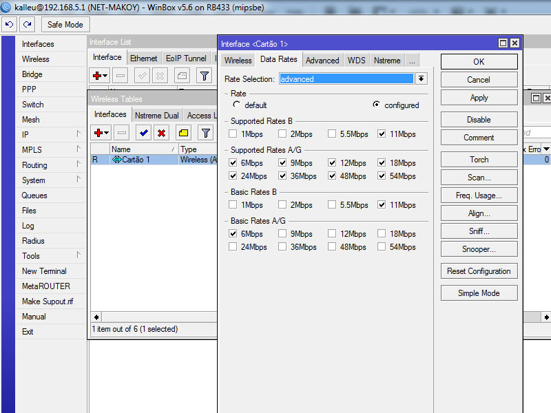Uncheck 54Mbps in Supported Rates A/G
Image resolution: width=551 pixels, height=413 pixels.
(382, 176)
